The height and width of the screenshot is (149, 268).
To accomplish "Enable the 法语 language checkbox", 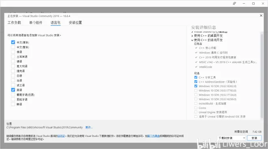I will coord(13,80).
